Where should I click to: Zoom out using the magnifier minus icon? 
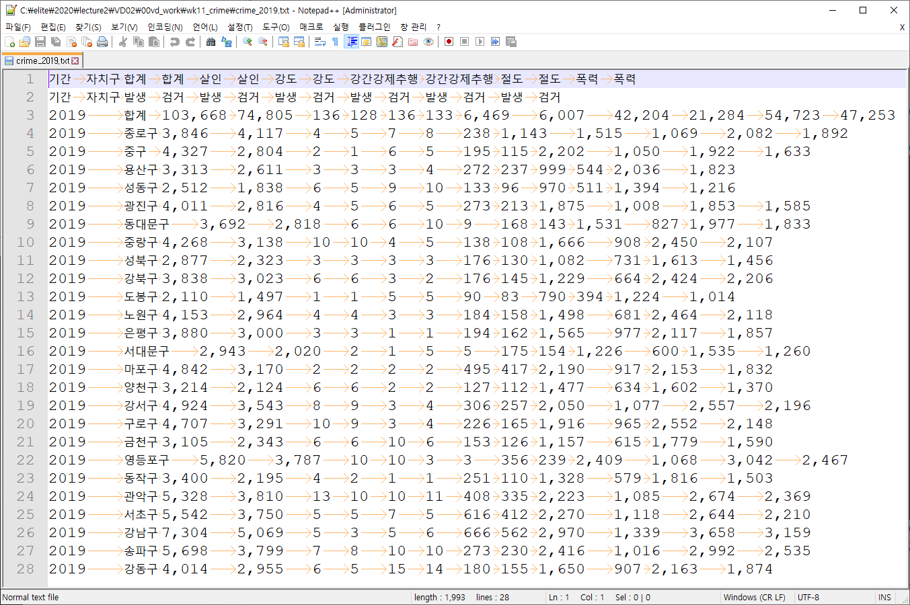tap(263, 42)
